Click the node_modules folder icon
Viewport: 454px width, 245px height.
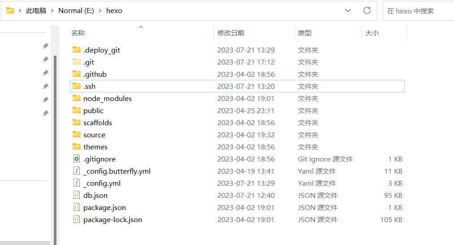(76, 98)
